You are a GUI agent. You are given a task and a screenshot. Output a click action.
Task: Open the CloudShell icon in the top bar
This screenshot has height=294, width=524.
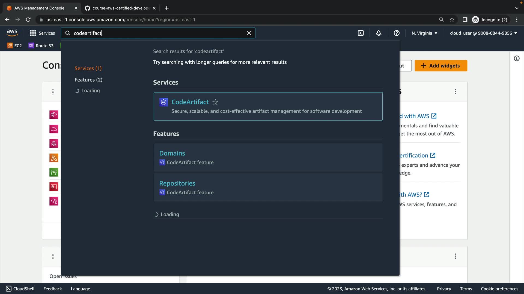[361, 33]
